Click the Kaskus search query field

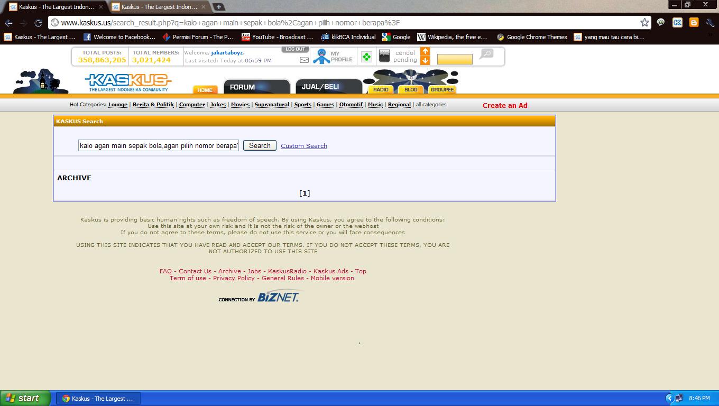pos(159,145)
